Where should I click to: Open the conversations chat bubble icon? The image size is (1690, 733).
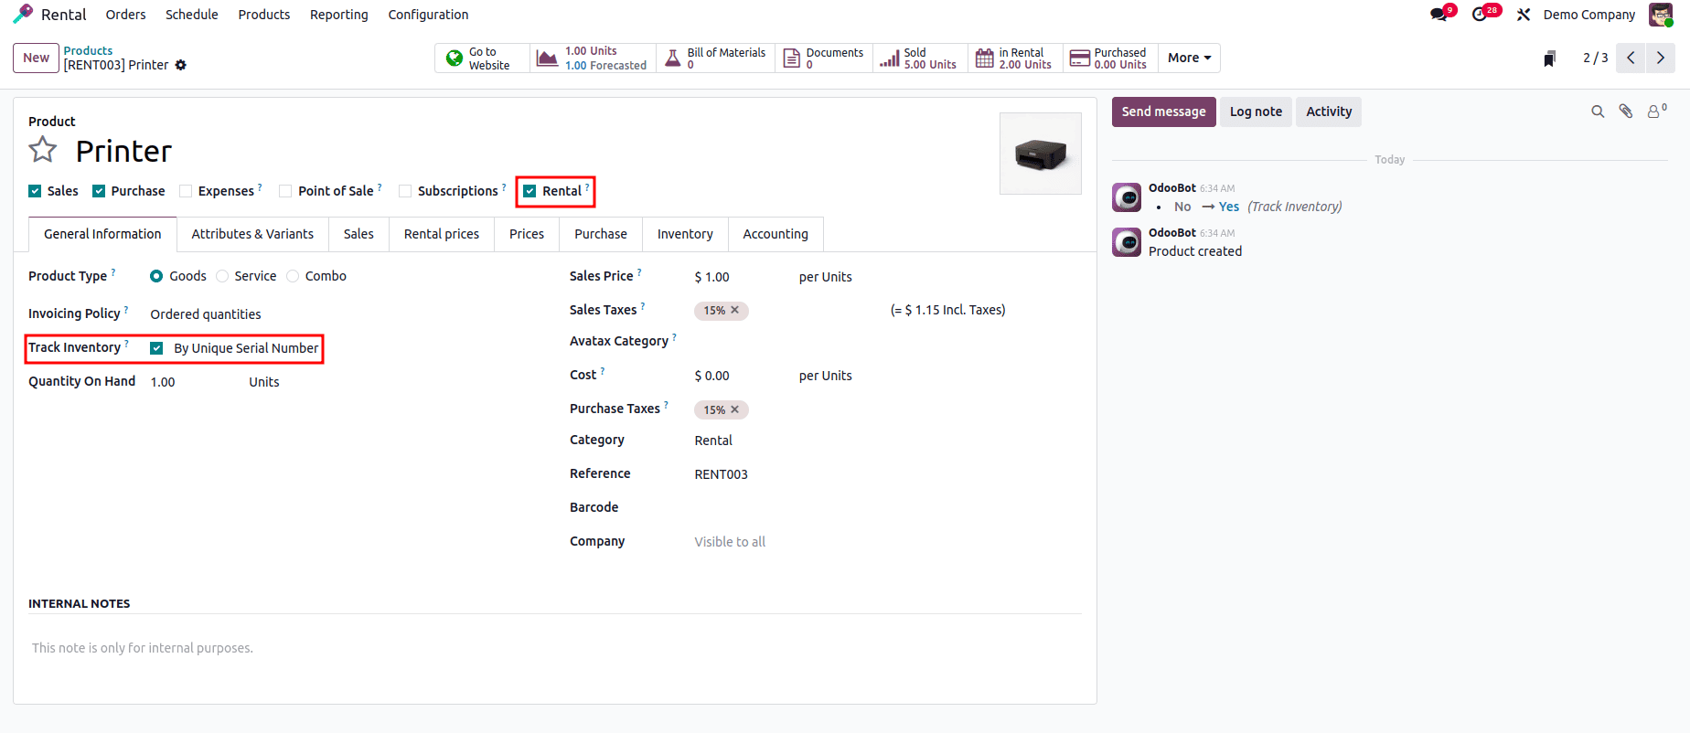pos(1439,15)
